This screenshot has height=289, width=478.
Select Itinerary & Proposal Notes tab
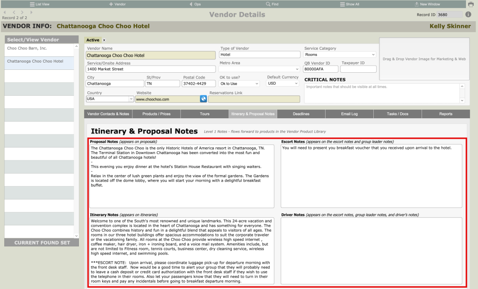[x=253, y=114]
